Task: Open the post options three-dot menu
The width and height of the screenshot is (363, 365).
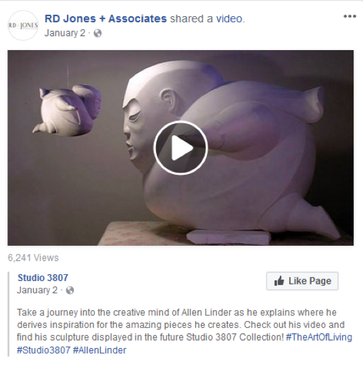Action: 349,16
